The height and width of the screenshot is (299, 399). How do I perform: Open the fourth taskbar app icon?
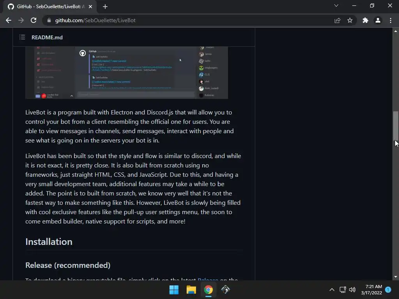click(226, 290)
